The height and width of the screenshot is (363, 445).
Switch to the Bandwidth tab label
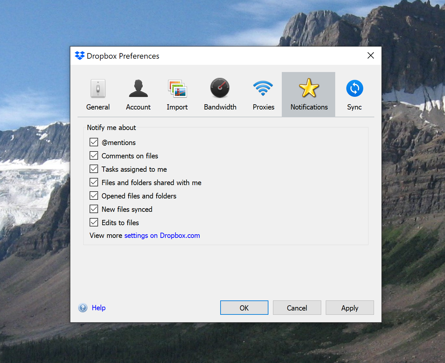coord(220,107)
